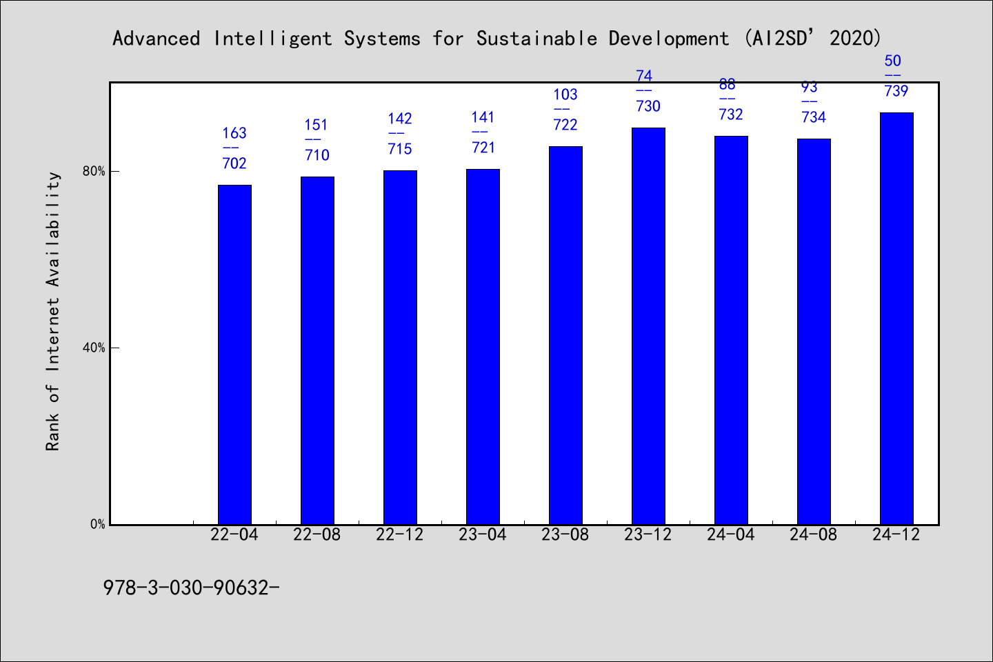The height and width of the screenshot is (662, 993).
Task: Click the ISBN text 978-3-030-90632-
Action: (192, 588)
